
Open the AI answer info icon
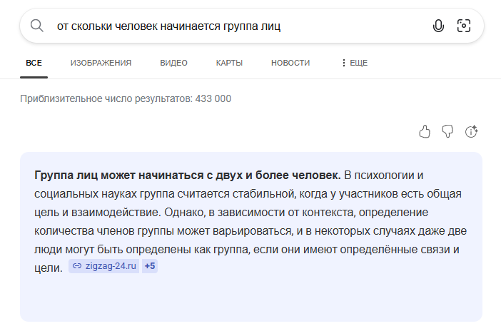[471, 131]
